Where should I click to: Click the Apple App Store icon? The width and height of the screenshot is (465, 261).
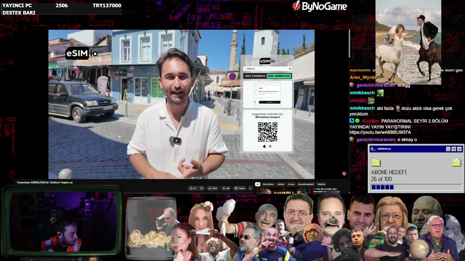click(264, 146)
